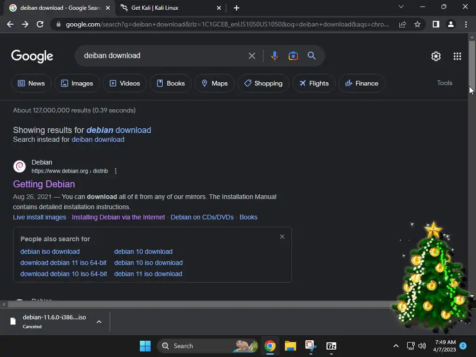
Task: Search download debian 11 iso 64-bit
Action: click(x=63, y=263)
